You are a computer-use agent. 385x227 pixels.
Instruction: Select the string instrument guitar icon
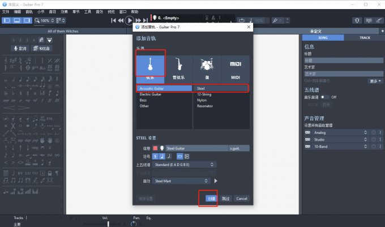point(150,66)
